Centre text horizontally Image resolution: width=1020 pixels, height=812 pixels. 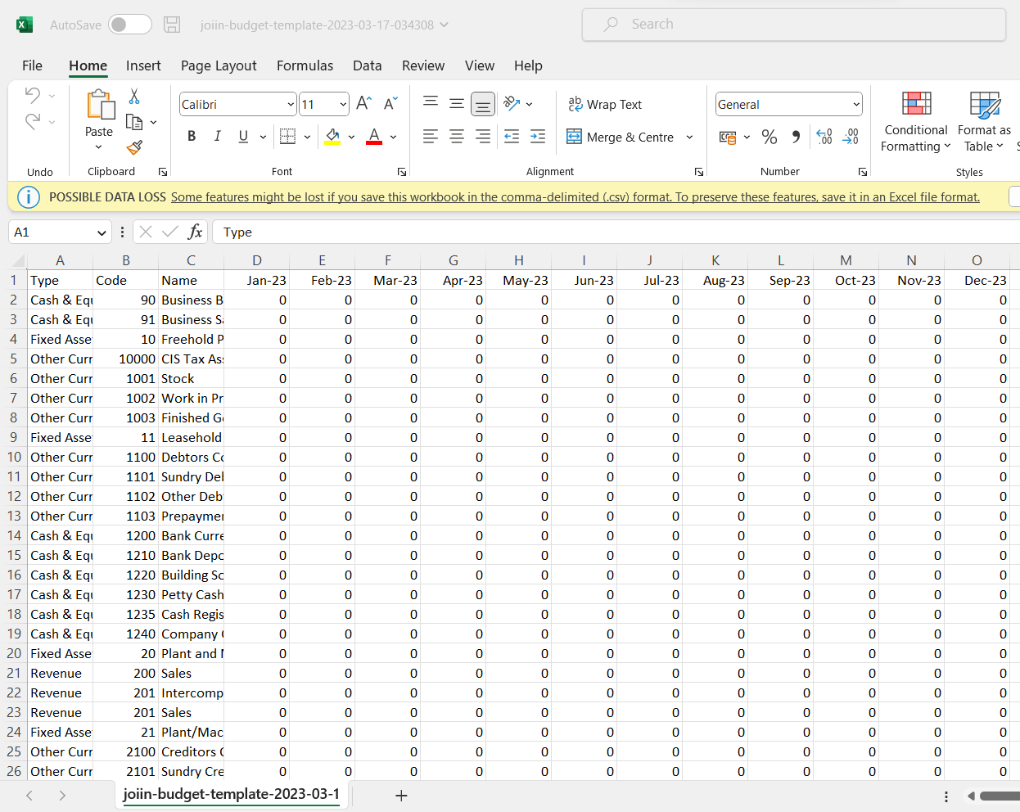[457, 137]
